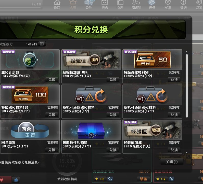
Task: Click the item list scrollbar thumb
Action: pos(187,86)
